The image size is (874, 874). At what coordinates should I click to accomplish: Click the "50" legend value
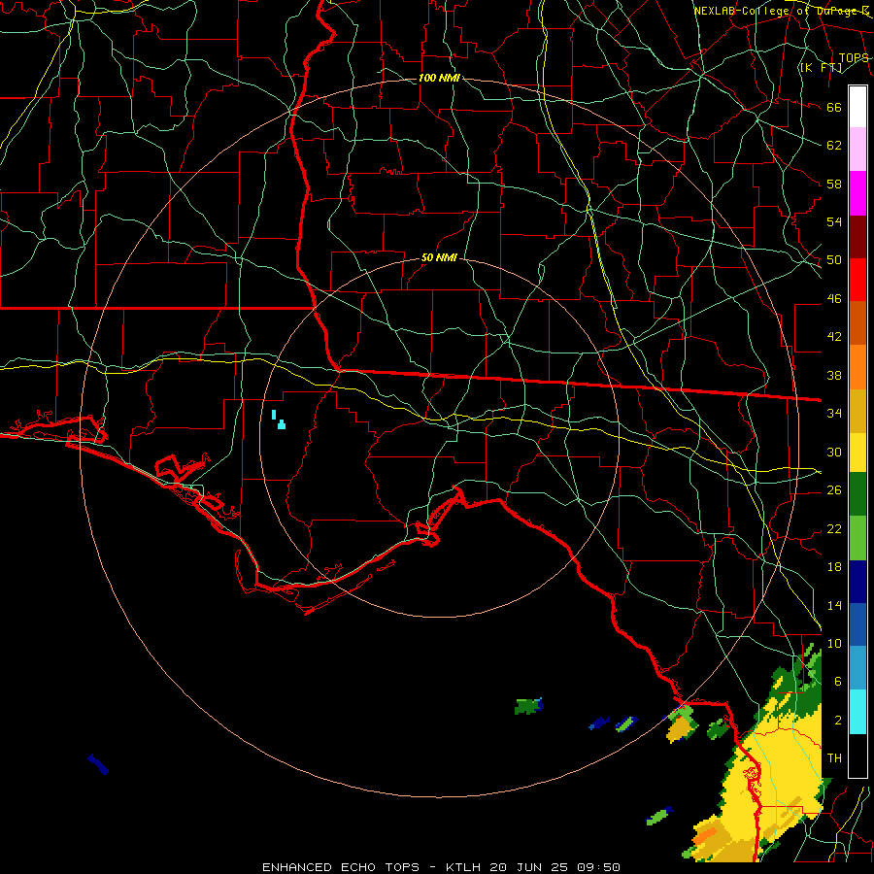pos(834,260)
